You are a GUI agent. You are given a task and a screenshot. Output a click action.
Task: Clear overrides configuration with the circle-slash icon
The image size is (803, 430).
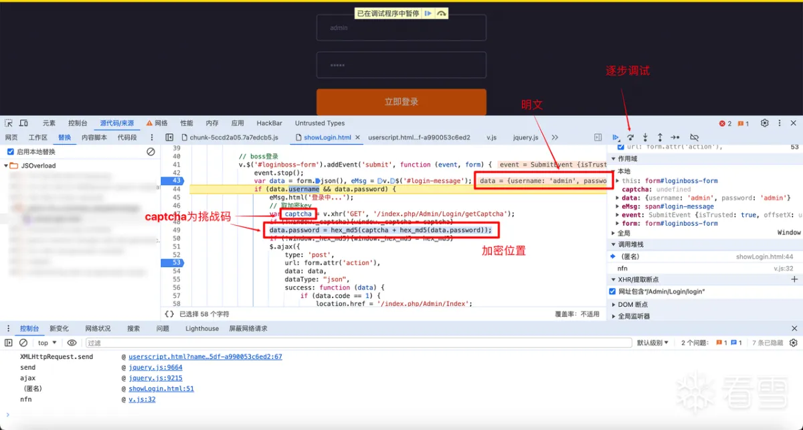[x=151, y=152]
